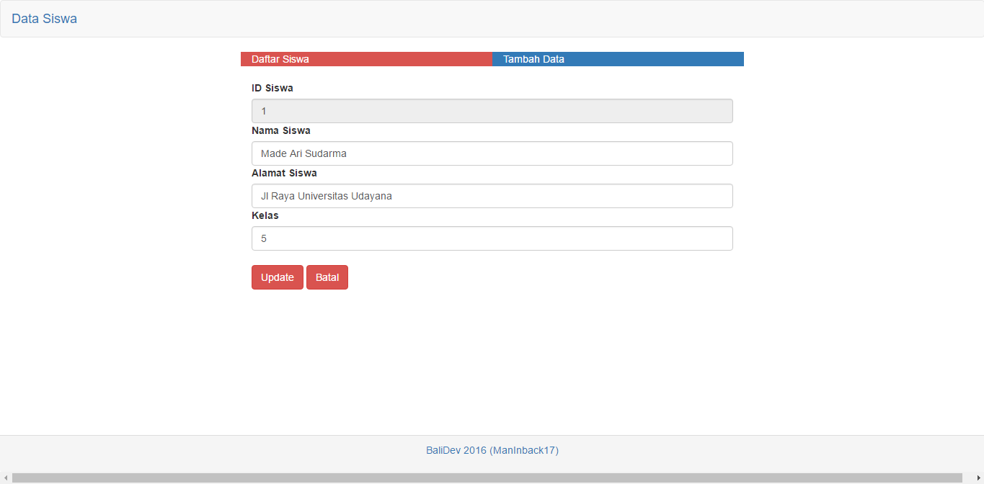Click the right scroll arrow on the scrollbar

click(x=980, y=478)
